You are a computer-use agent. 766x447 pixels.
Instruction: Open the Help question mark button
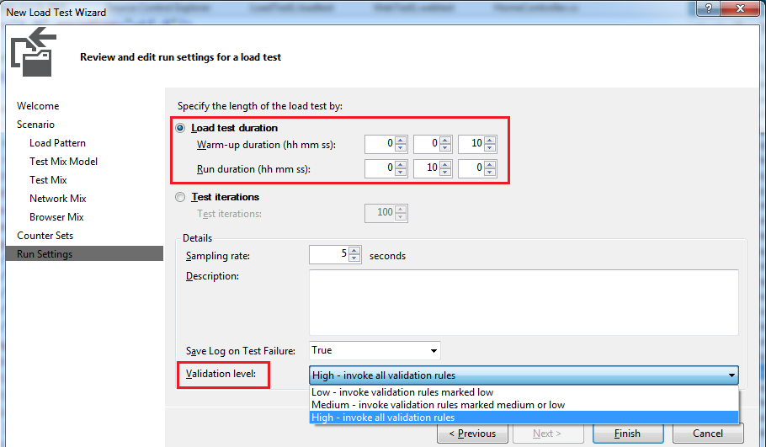click(709, 8)
